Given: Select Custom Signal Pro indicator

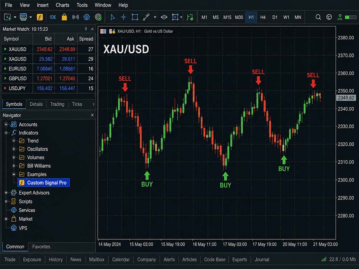Looking at the screenshot, I should (44, 183).
